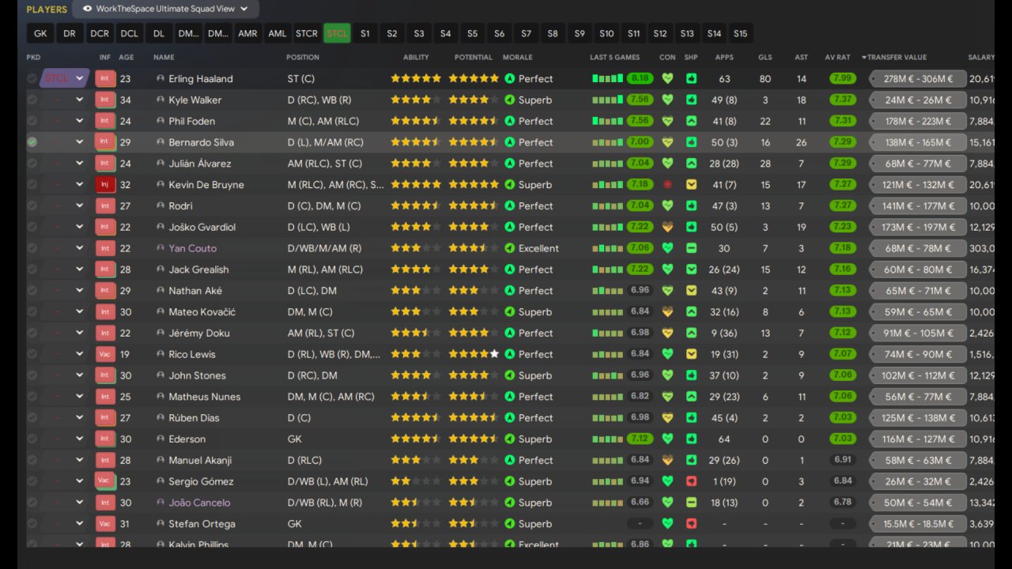Viewport: 1012px width, 569px height.
Task: Click the Vac badge beside Rico Lewis
Action: click(x=105, y=354)
